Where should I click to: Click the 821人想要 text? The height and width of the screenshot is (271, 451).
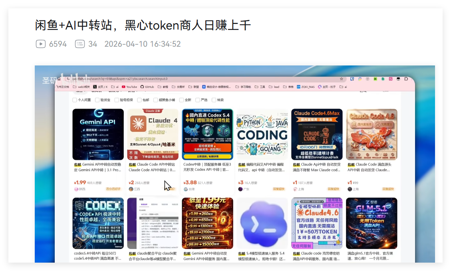pyautogui.click(x=205, y=183)
